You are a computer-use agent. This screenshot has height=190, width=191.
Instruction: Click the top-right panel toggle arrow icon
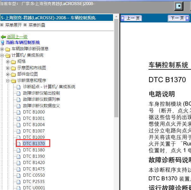click(179, 6)
